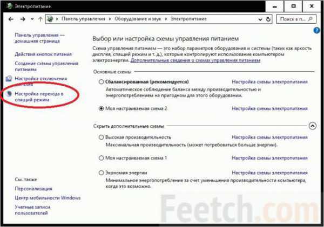The image size is (324, 227).
Task: Select Высокая производительность radio button
Action: point(101,137)
